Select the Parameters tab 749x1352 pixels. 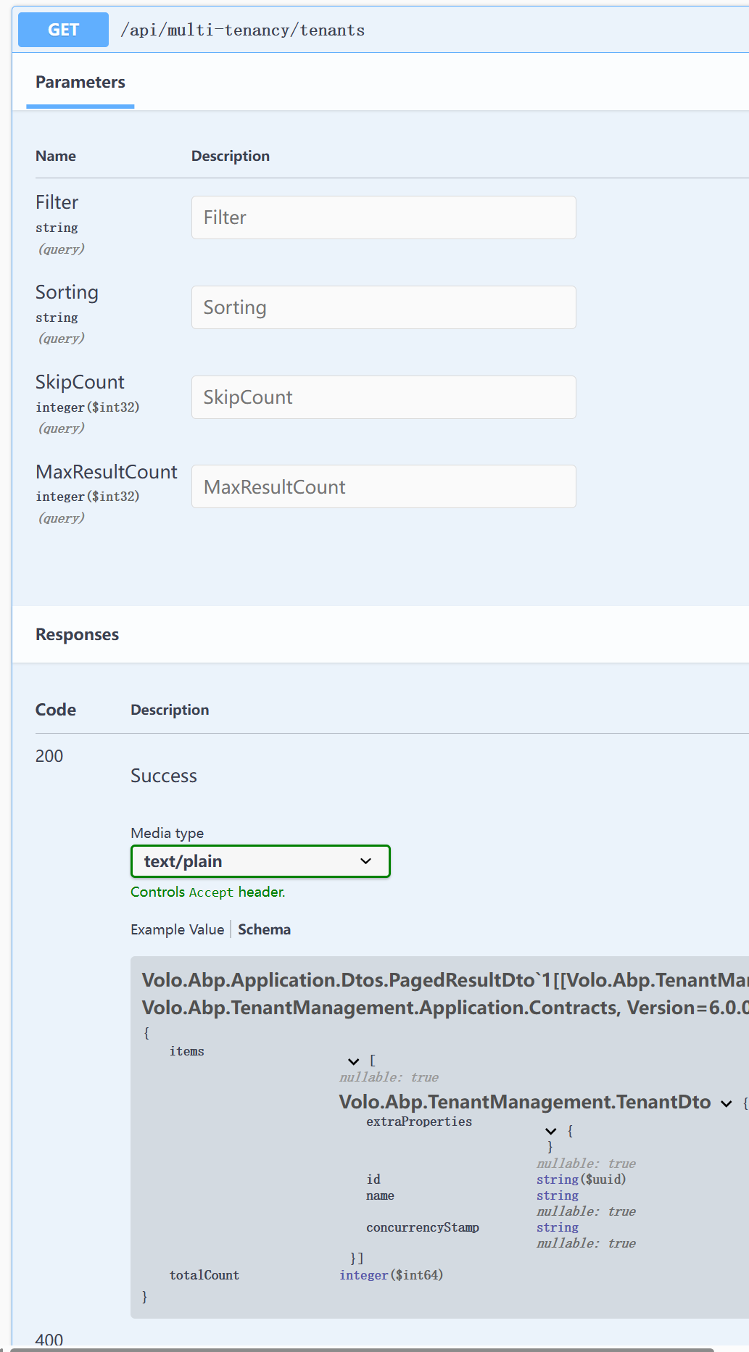(x=80, y=82)
